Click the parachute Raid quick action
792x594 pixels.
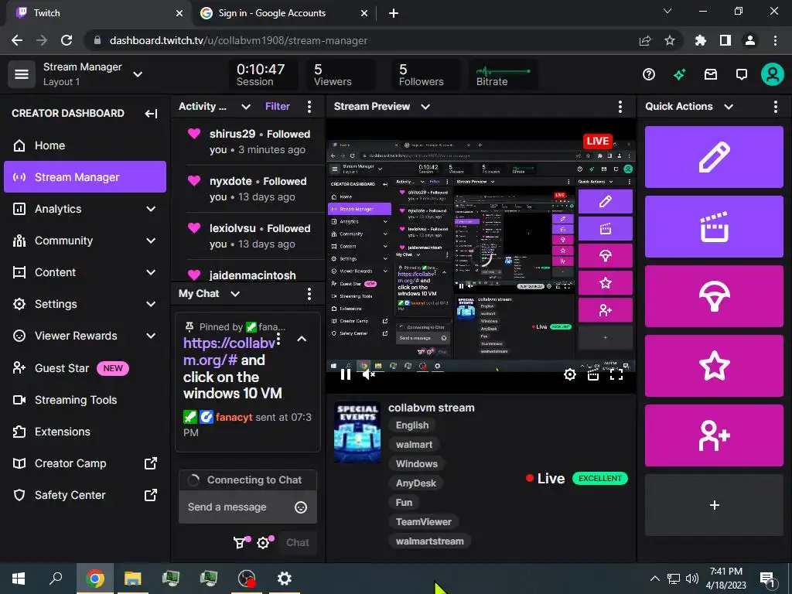click(714, 296)
